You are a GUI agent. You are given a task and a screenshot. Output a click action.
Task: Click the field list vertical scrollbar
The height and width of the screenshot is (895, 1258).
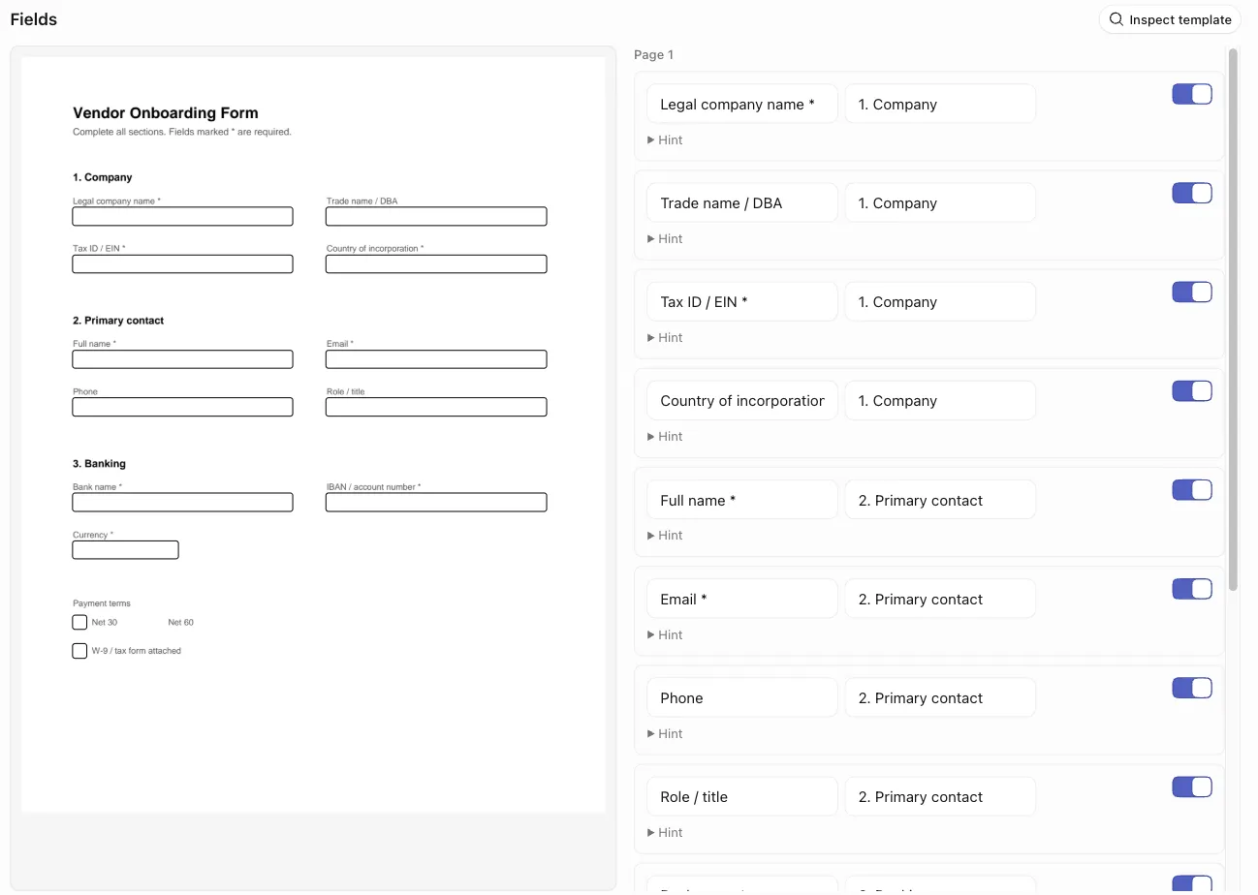1233,320
